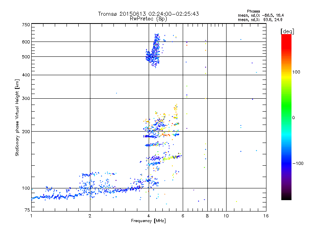
Task: Click the x-axis tick label '2'
Action: 90,216
